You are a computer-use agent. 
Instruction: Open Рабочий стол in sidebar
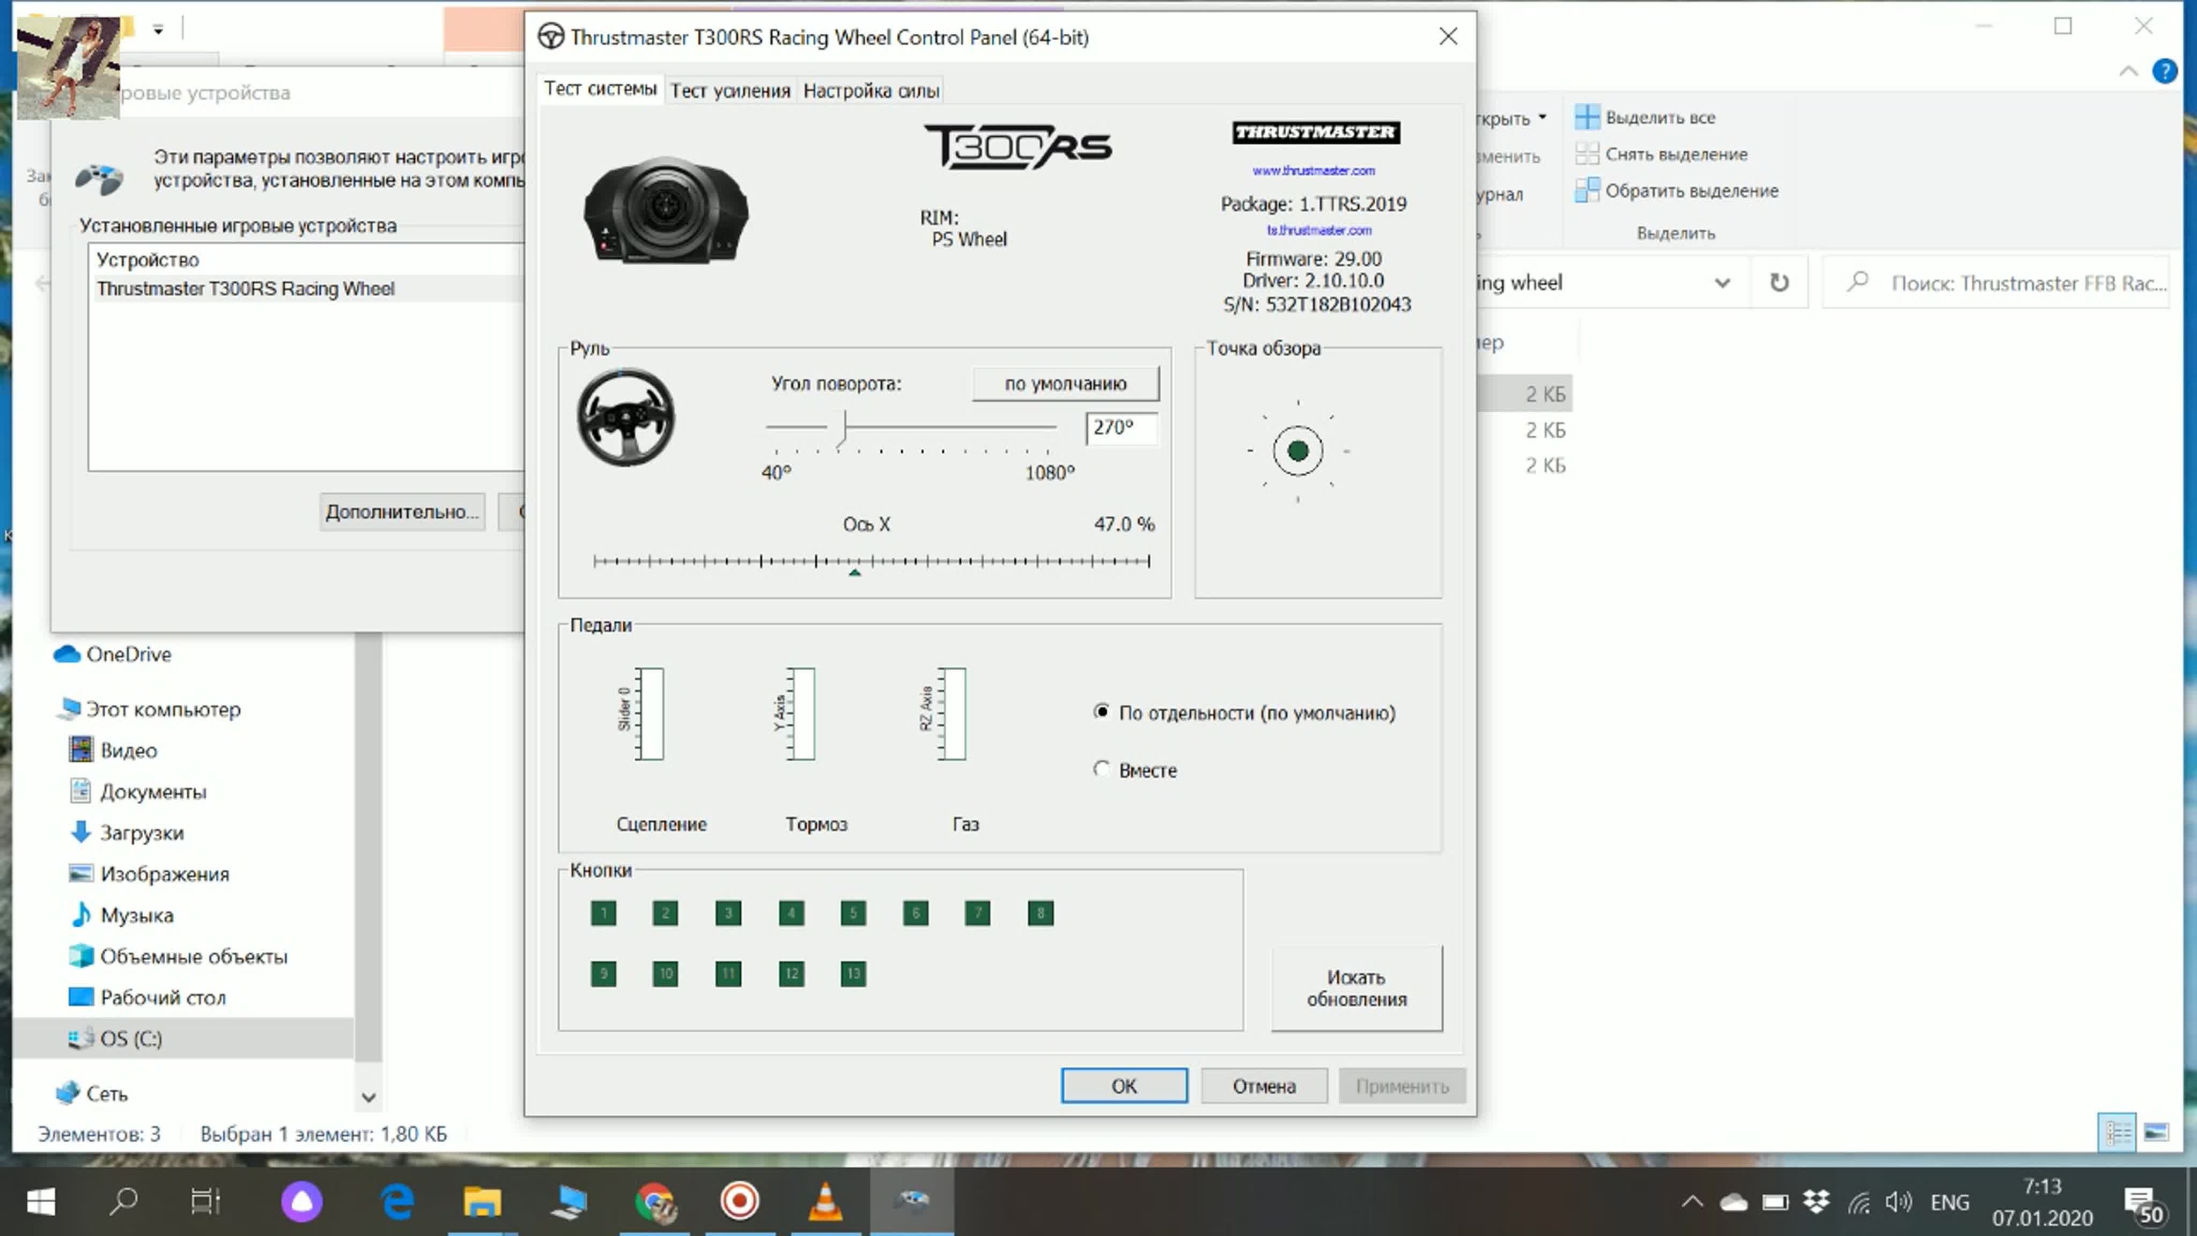(x=148, y=997)
